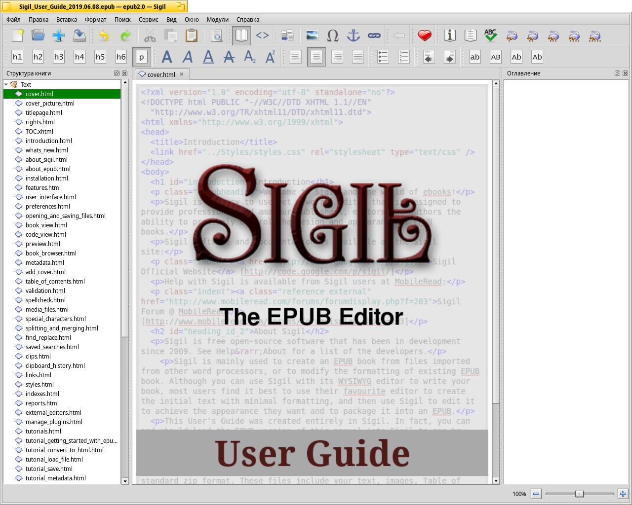This screenshot has width=632, height=505.
Task: Float the Структура книги panel
Action: pyautogui.click(x=117, y=73)
